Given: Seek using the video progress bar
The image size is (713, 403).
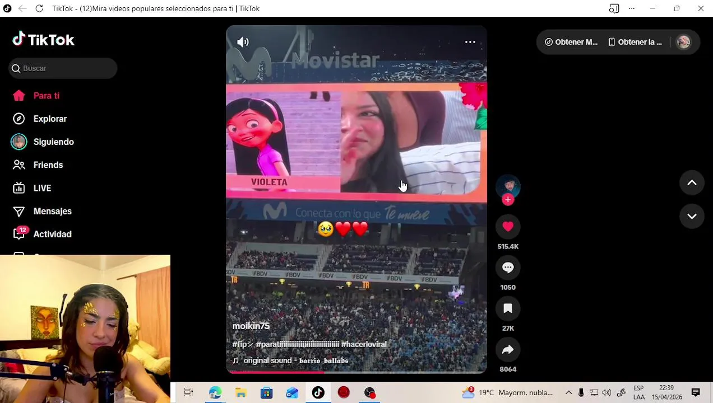Looking at the screenshot, I should pyautogui.click(x=356, y=372).
